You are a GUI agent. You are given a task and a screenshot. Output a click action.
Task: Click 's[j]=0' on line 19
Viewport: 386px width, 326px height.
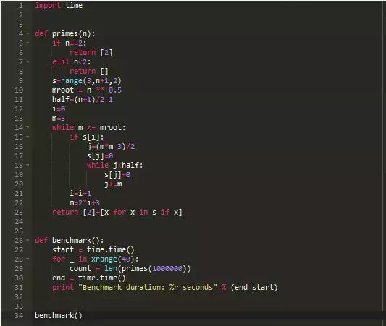pyautogui.click(x=117, y=175)
